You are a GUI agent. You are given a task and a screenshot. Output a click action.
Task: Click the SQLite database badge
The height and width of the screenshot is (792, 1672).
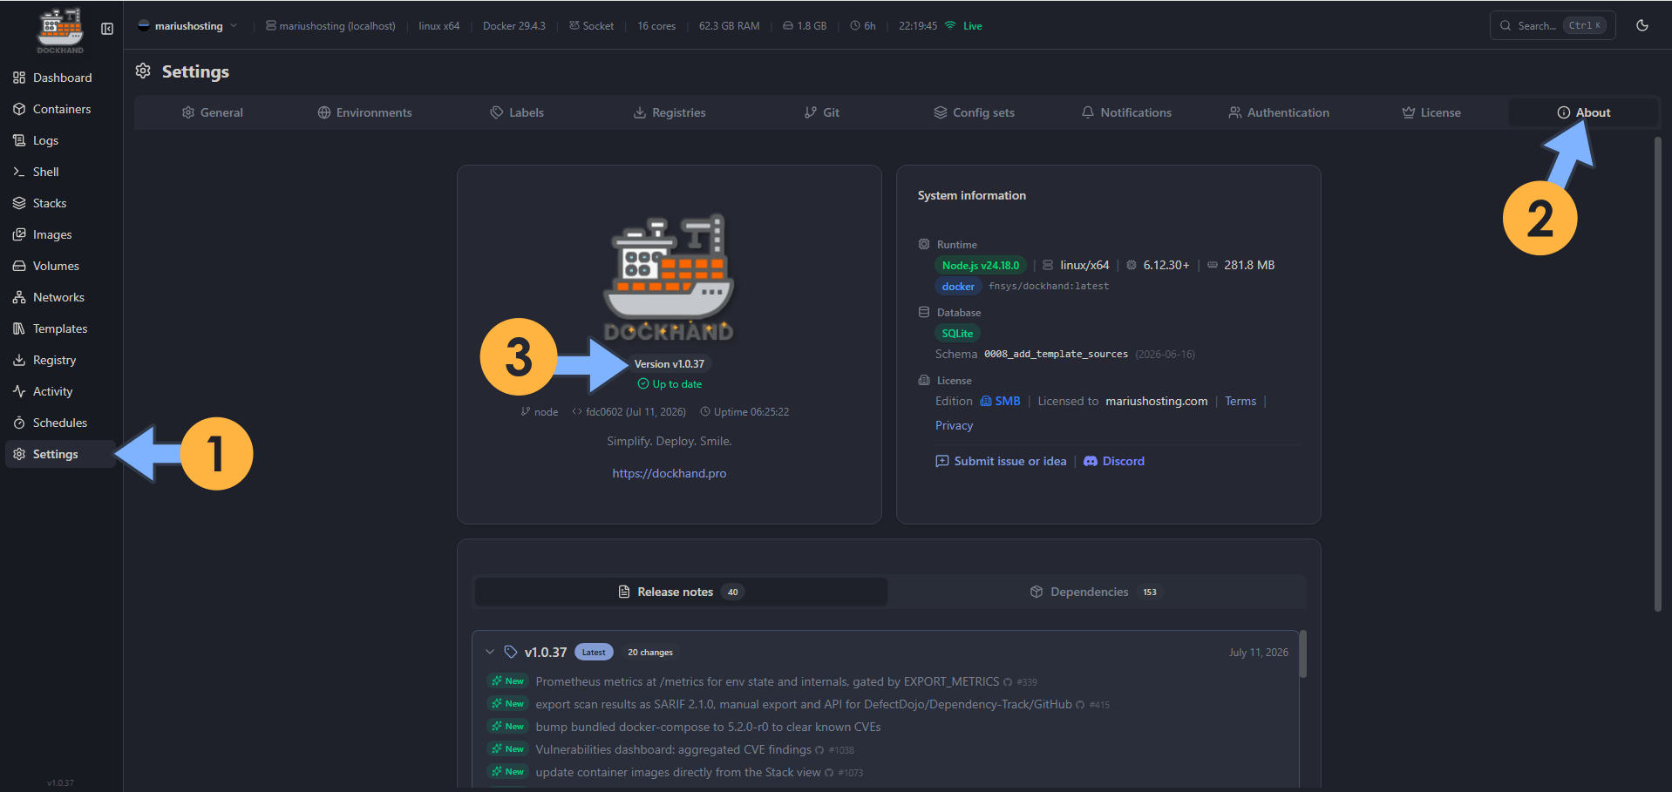[x=957, y=334]
